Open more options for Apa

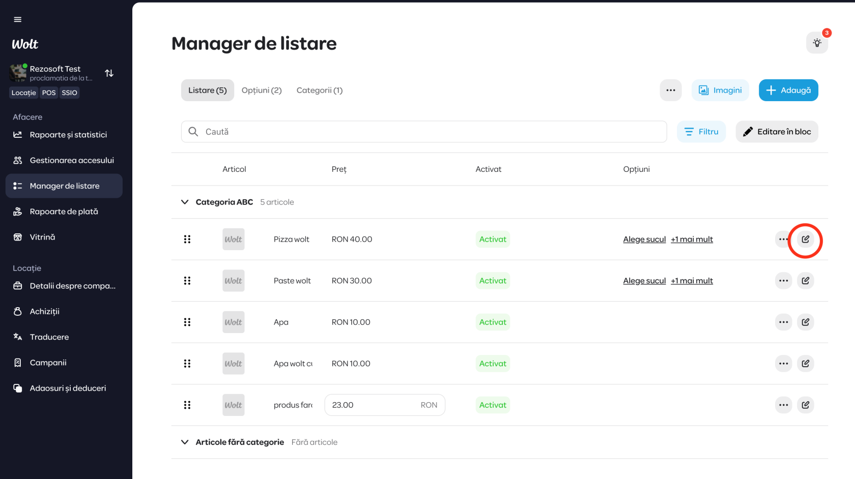(783, 322)
